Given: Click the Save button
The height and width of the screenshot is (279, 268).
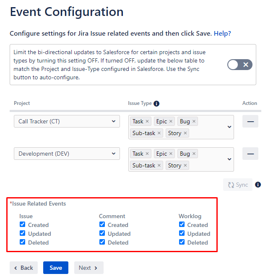Looking at the screenshot, I should pos(56,268).
